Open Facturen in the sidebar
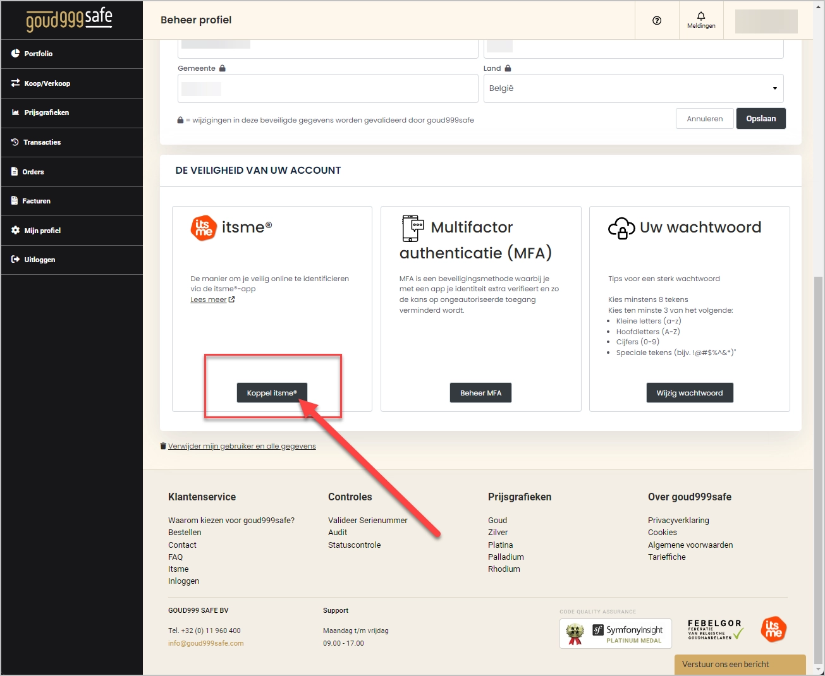Viewport: 825px width, 676px height. (x=71, y=201)
